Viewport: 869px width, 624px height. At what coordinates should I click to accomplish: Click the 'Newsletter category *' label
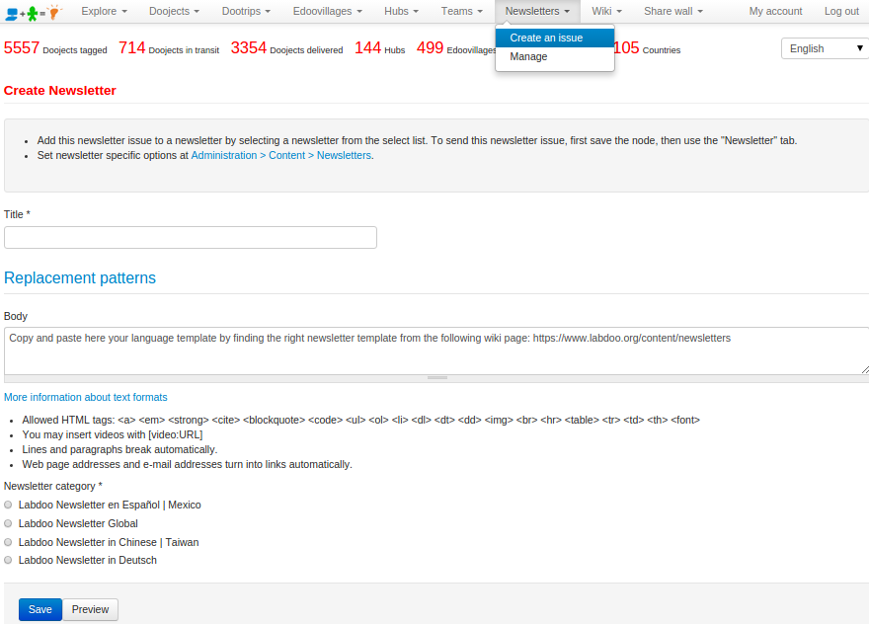(x=53, y=486)
